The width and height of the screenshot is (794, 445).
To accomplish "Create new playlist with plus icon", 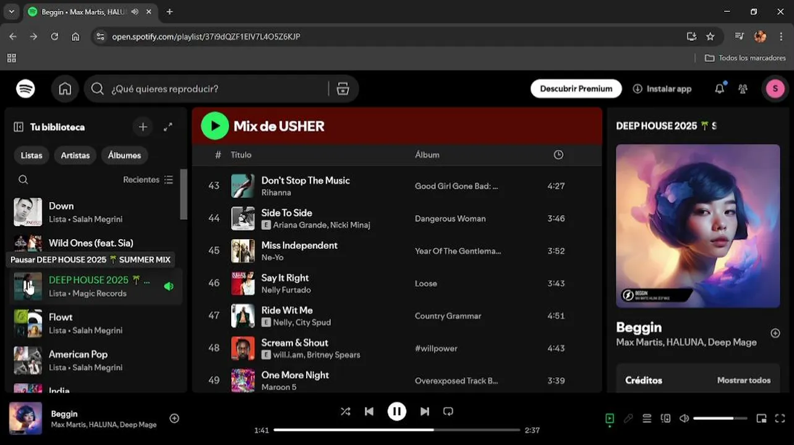I will pyautogui.click(x=143, y=127).
